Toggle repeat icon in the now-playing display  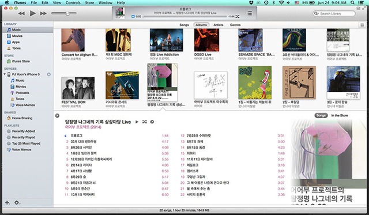pyautogui.click(x=133, y=17)
